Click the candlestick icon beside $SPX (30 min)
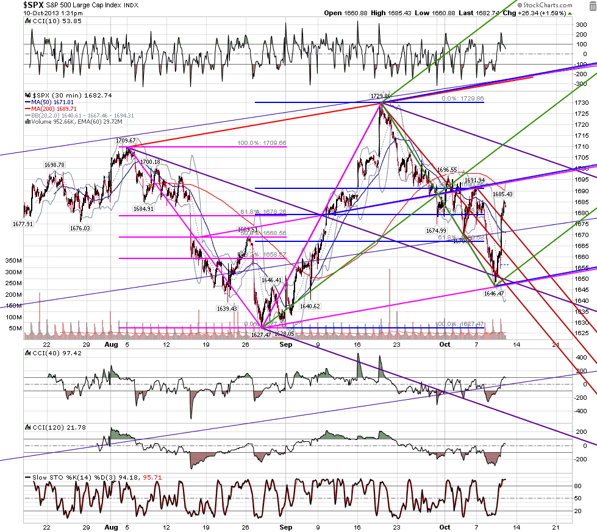Image resolution: width=597 pixels, height=532 pixels. (27, 96)
